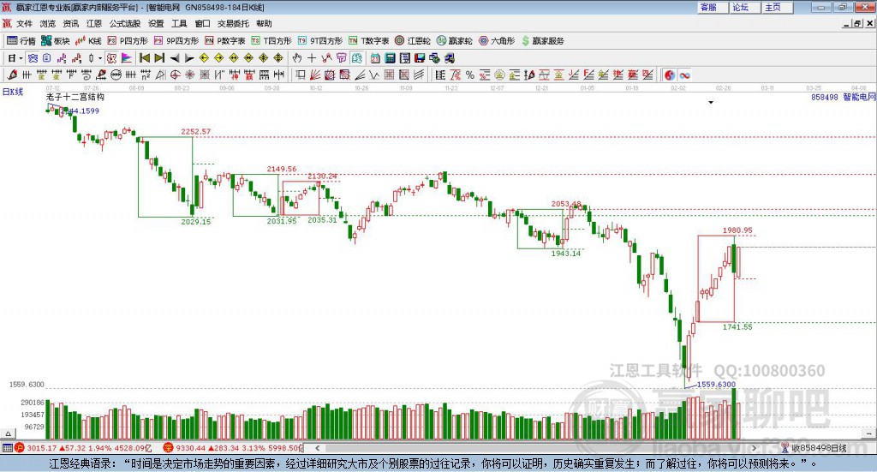Click the 智能电网 stock name label
Viewport: 877px width, 472px height.
859,97
